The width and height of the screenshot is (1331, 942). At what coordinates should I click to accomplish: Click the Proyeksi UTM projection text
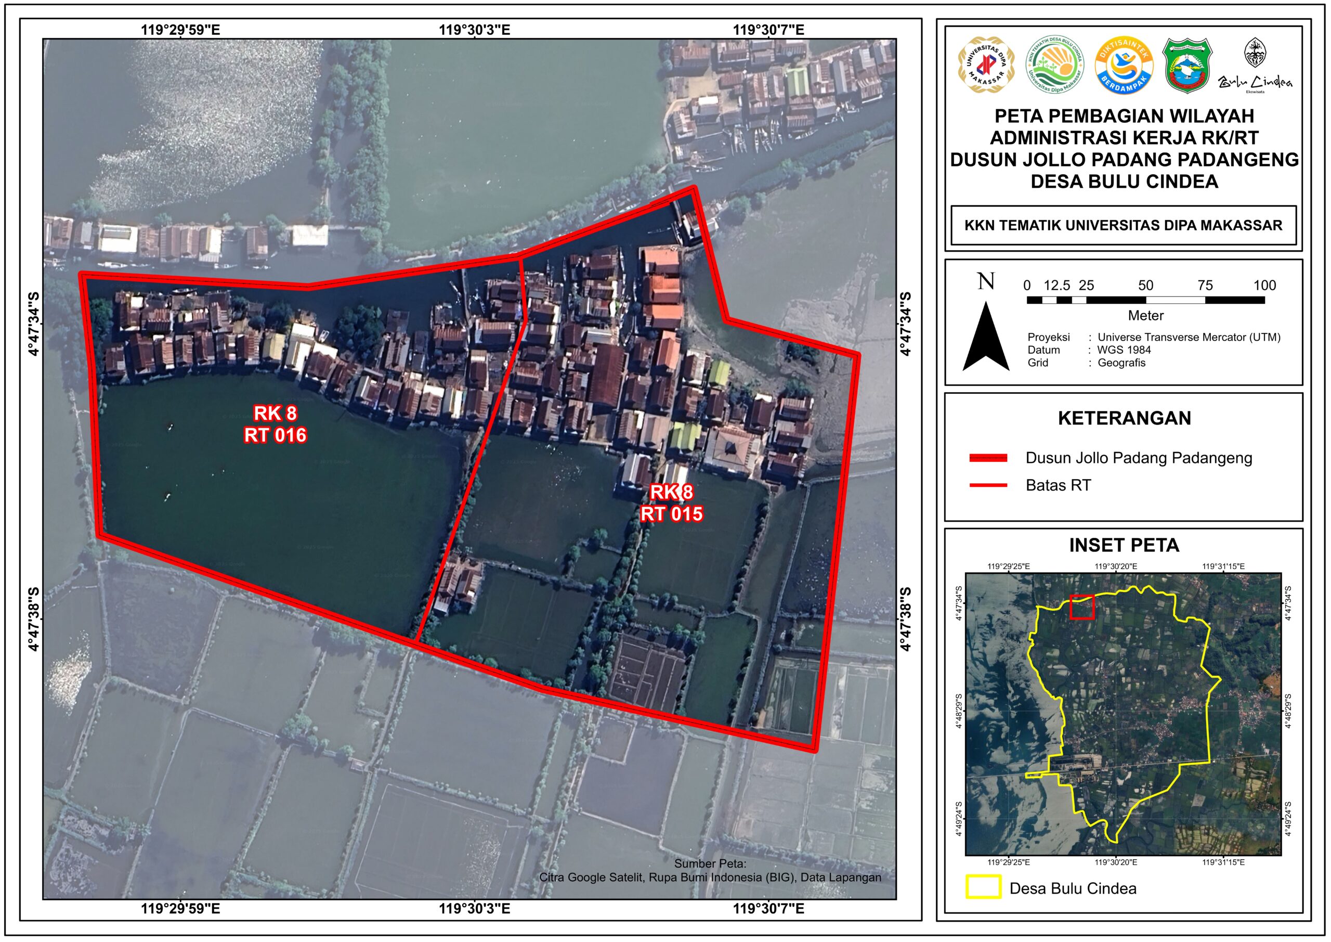coord(1154,337)
